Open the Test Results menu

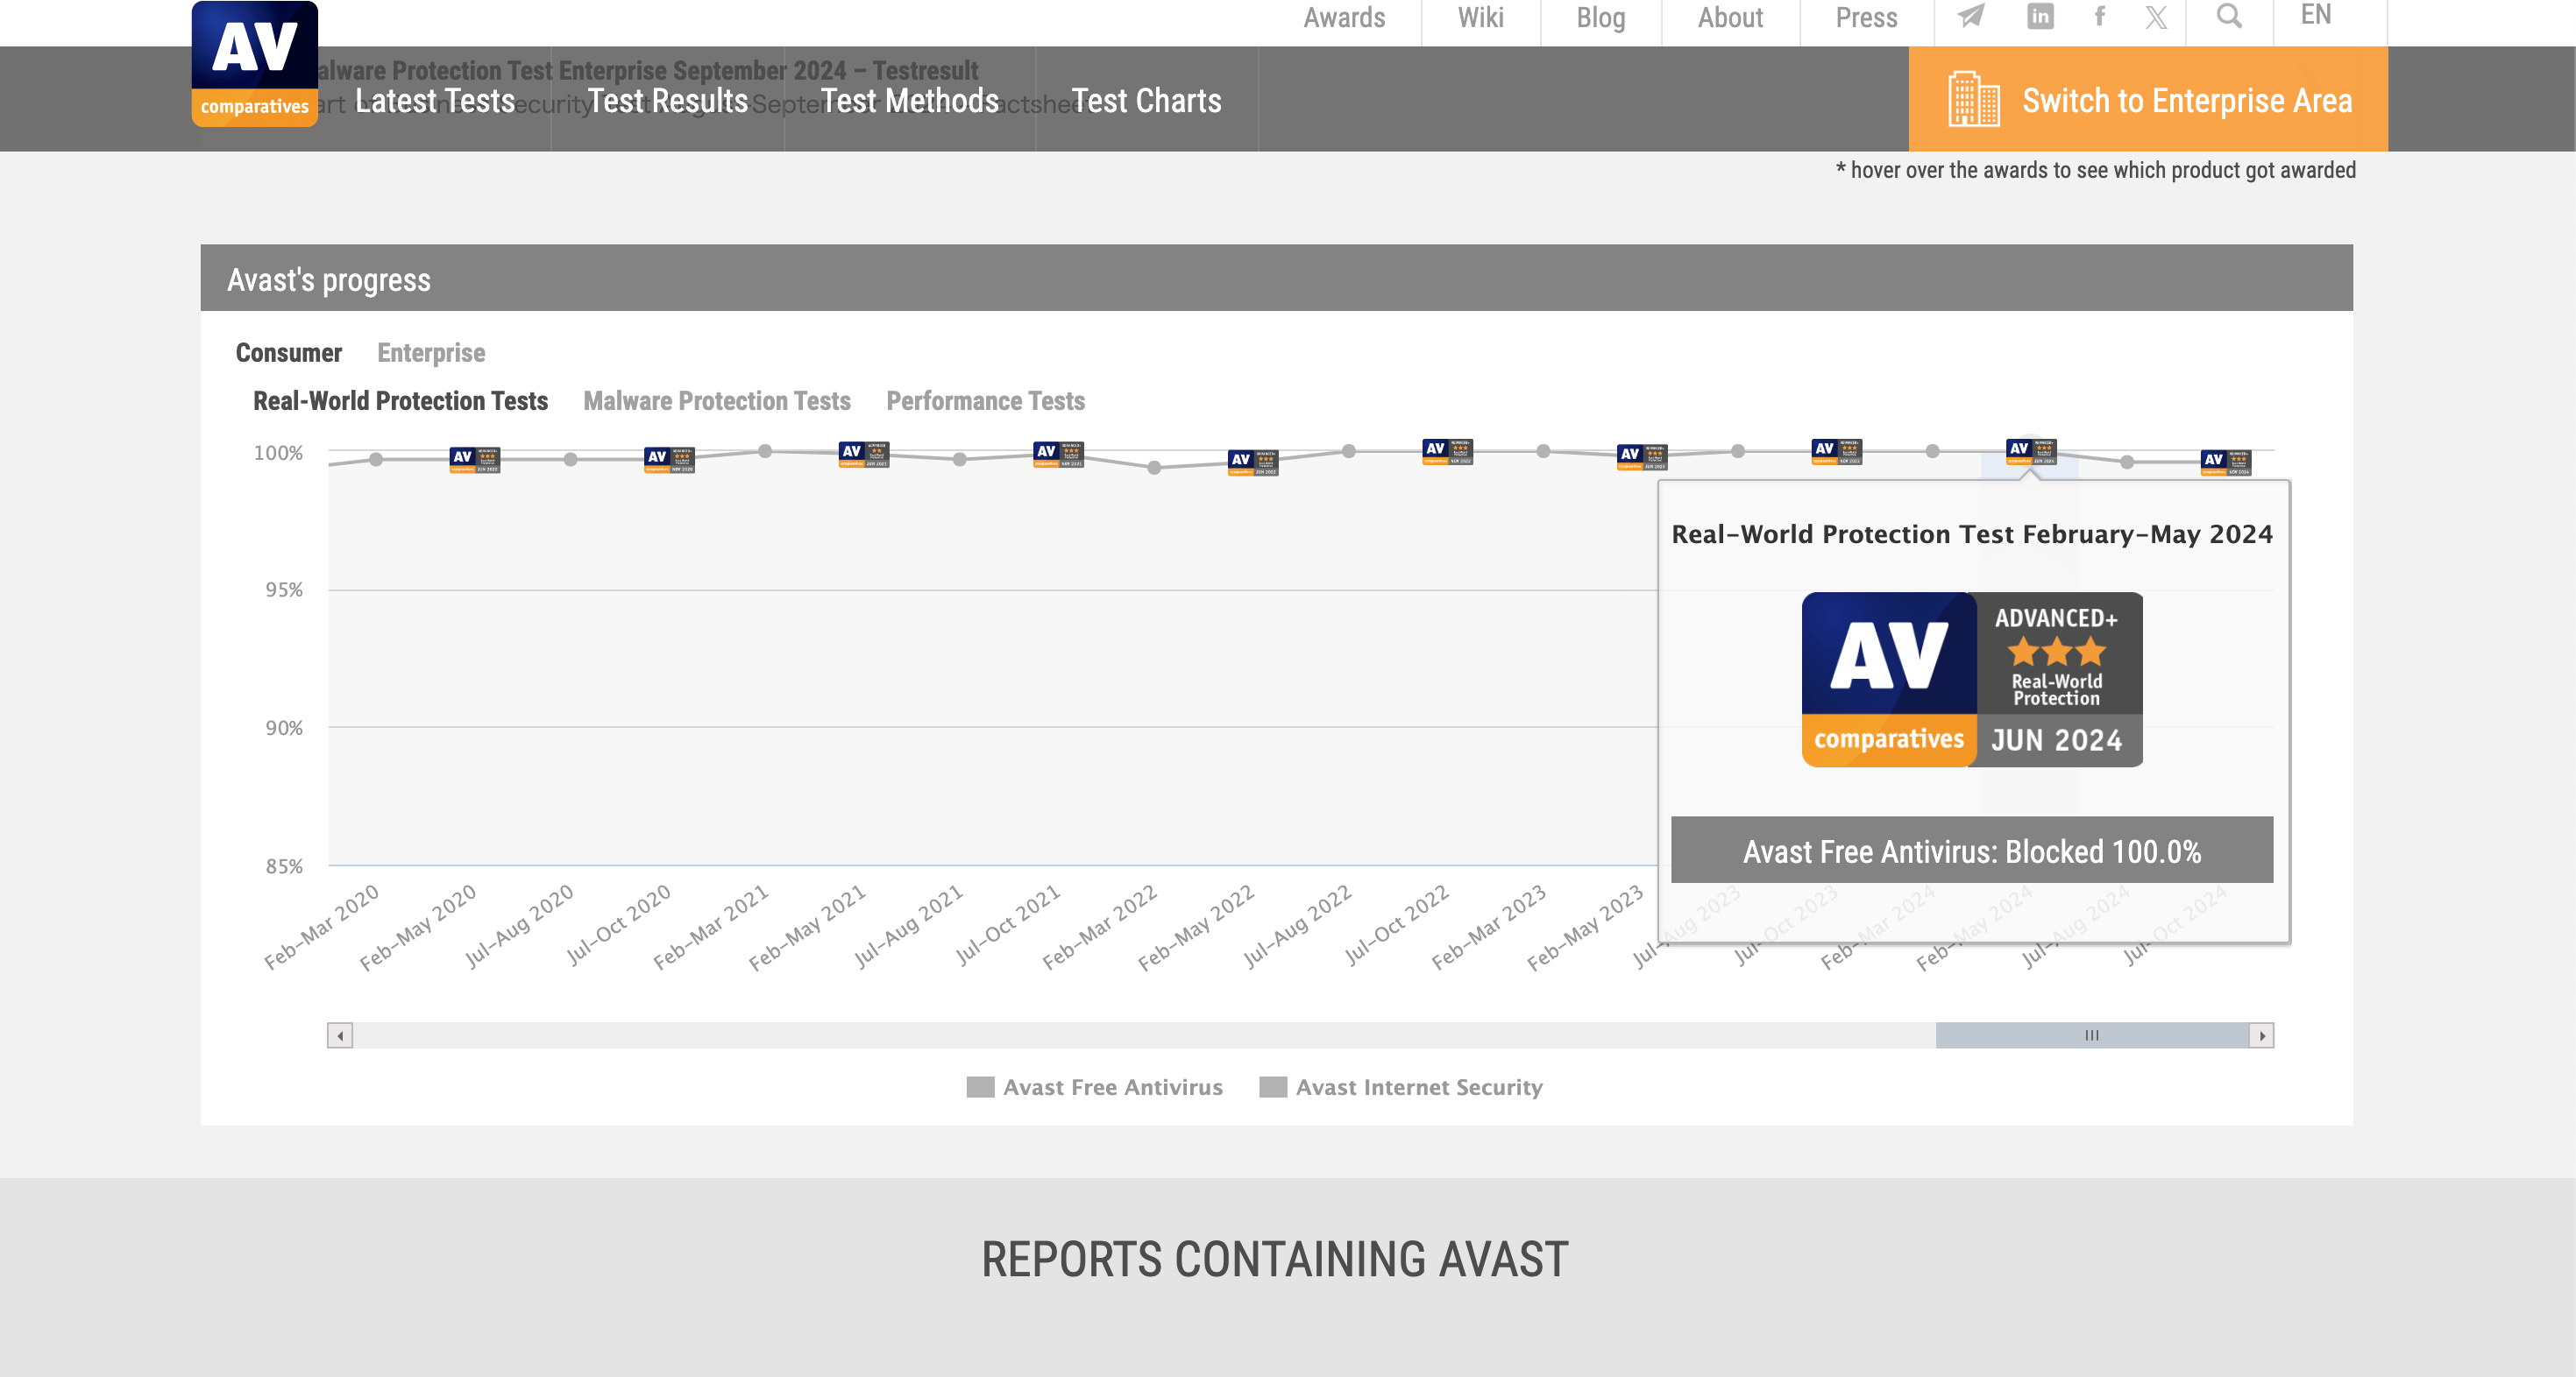(667, 100)
